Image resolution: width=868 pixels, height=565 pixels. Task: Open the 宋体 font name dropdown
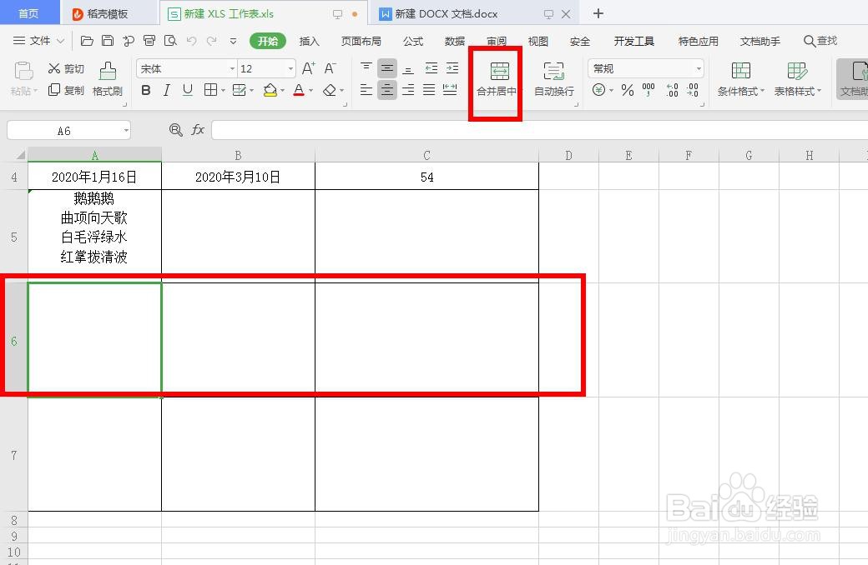(232, 68)
